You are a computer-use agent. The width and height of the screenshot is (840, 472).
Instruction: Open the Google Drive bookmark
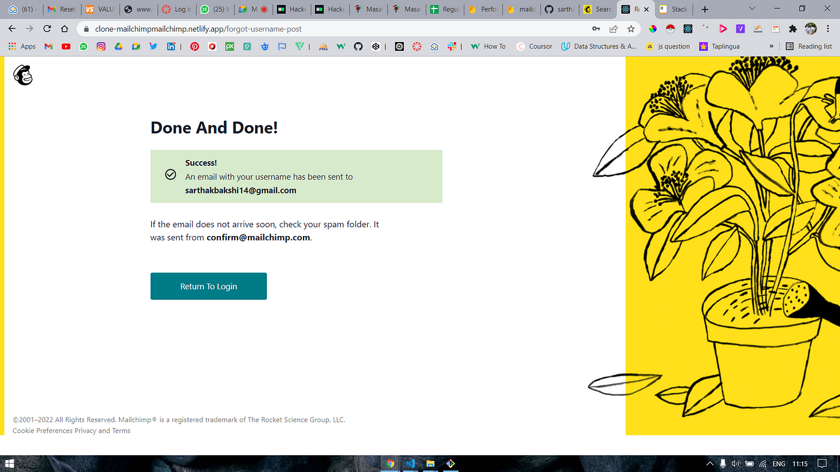119,46
